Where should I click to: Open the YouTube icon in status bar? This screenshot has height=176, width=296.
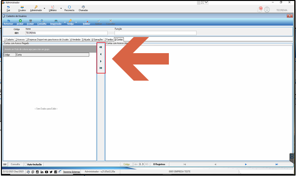point(46,172)
